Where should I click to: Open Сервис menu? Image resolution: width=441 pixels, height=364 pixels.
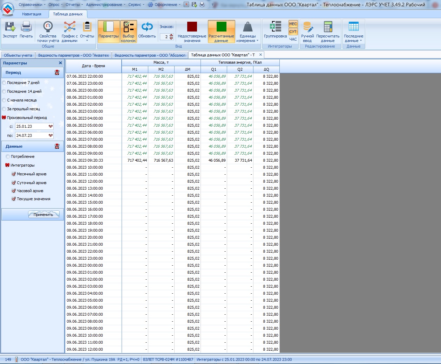(x=136, y=5)
